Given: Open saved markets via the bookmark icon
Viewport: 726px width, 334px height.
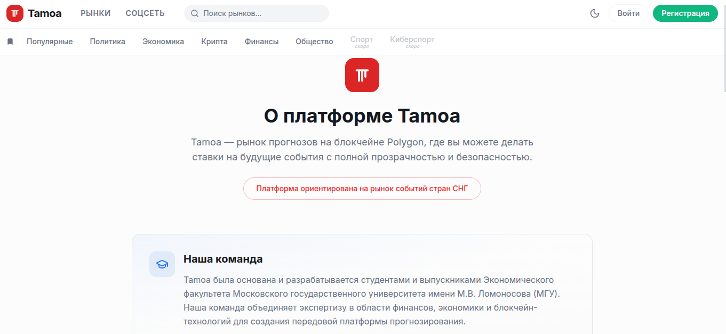Looking at the screenshot, I should tap(10, 40).
